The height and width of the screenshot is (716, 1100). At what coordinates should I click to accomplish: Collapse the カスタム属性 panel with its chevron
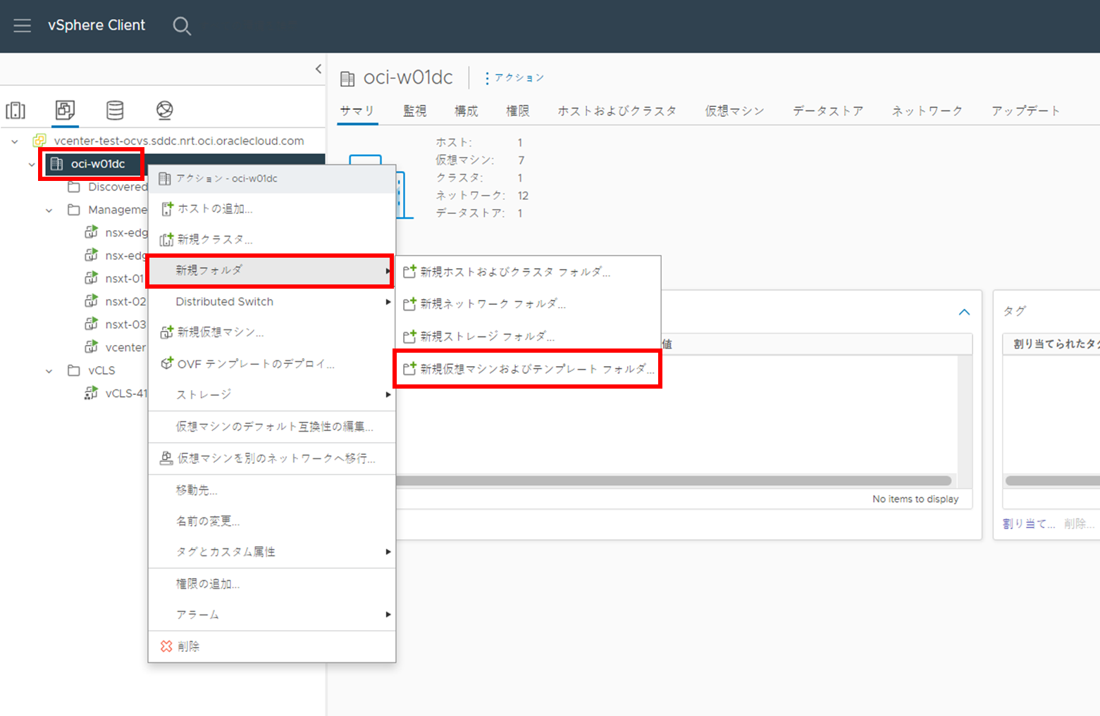click(x=964, y=312)
